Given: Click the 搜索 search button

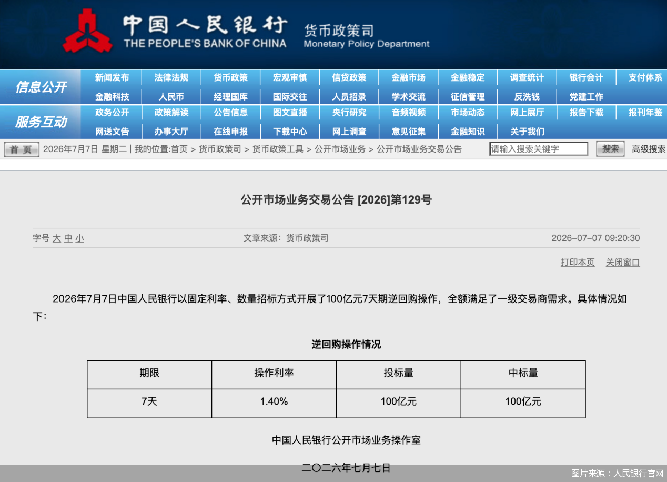Looking at the screenshot, I should coord(610,149).
